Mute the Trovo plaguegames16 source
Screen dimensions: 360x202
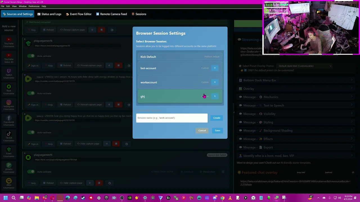109,66
